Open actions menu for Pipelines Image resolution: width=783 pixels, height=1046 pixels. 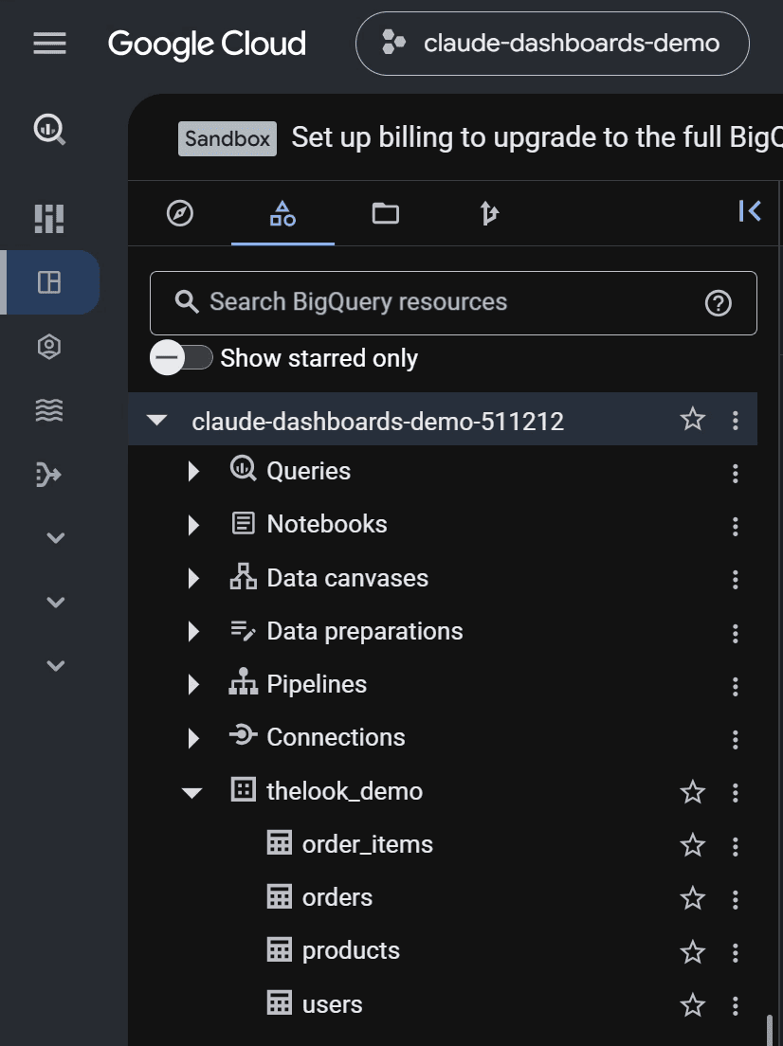coord(735,686)
